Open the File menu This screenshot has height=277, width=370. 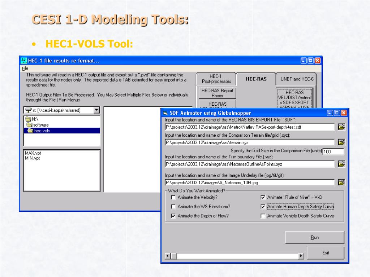[25, 68]
